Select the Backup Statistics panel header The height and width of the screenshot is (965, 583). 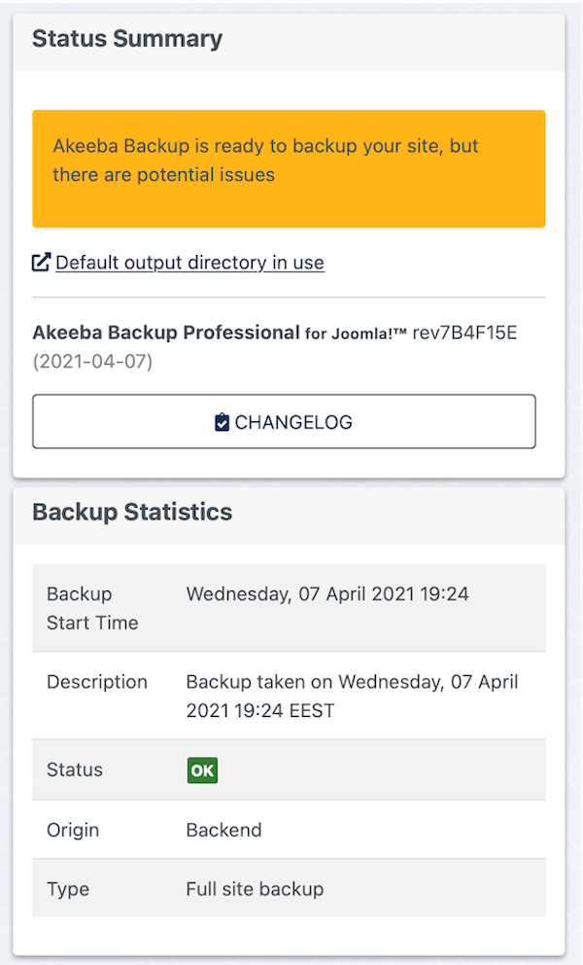(x=289, y=515)
